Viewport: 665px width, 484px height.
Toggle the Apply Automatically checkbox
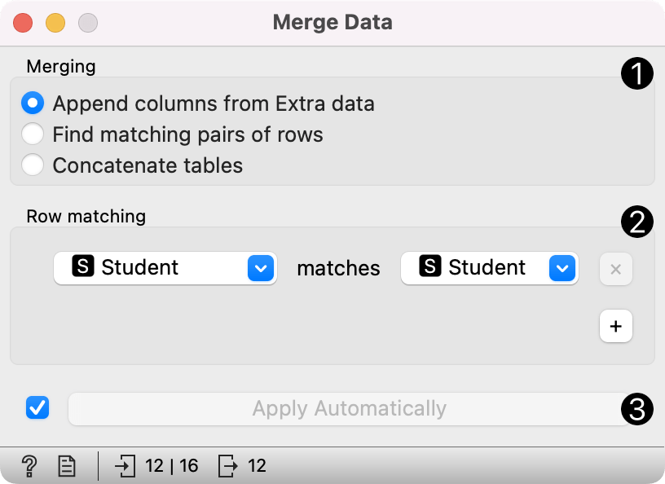pos(37,407)
